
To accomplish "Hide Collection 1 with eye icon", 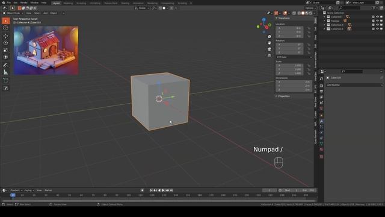I will [x=377, y=25].
